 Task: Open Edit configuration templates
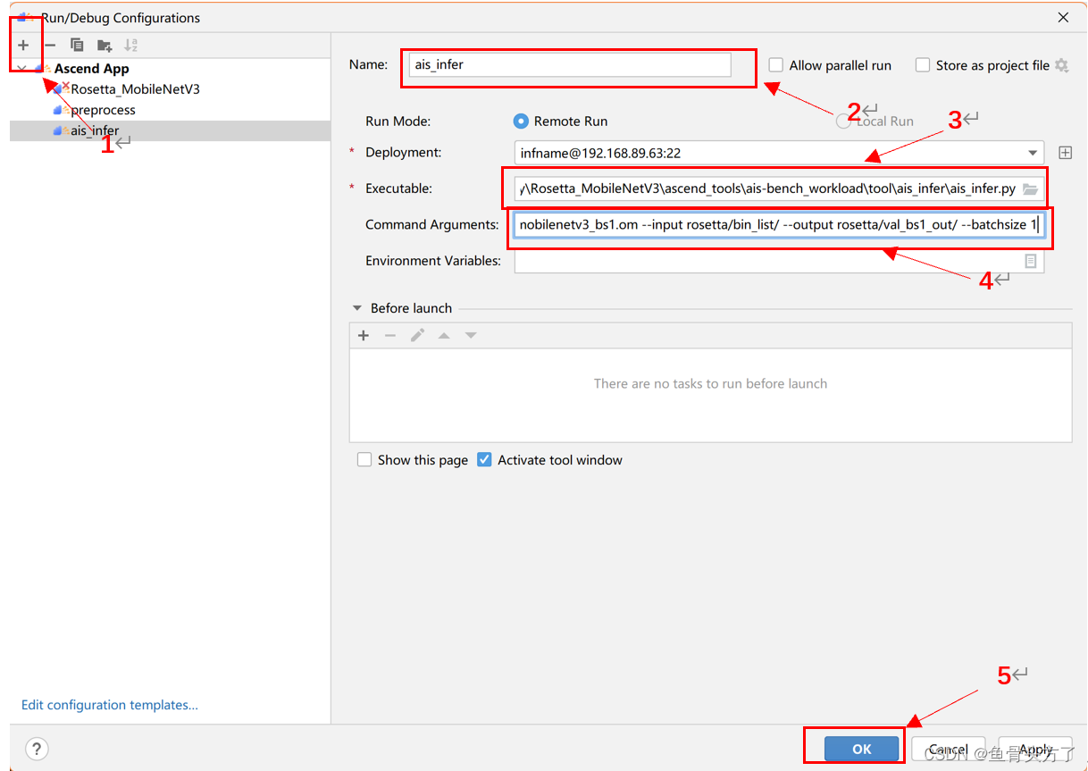click(109, 704)
